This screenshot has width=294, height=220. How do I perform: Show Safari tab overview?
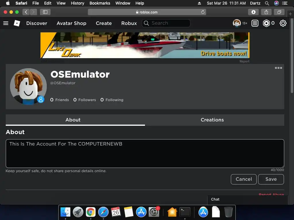[x=279, y=12]
